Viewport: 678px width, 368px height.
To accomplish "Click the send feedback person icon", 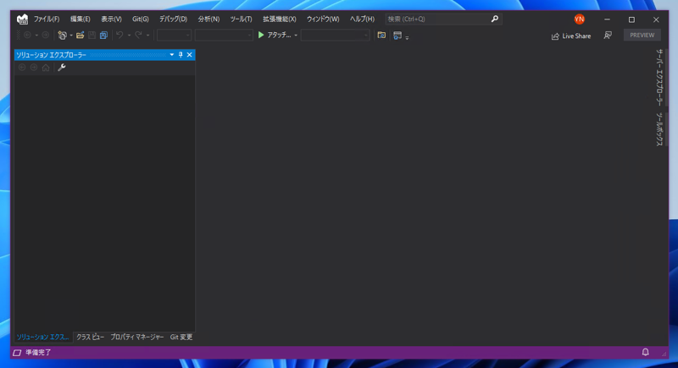I will pos(608,36).
